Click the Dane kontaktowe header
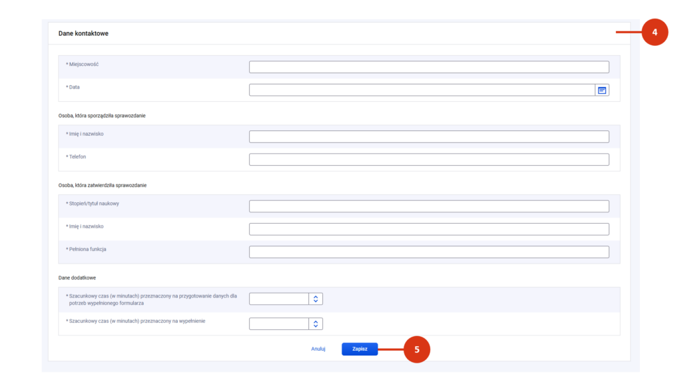 [x=83, y=33]
